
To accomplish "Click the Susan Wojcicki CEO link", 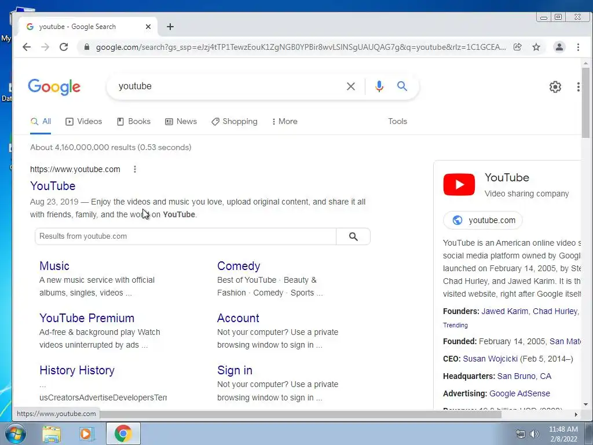I will point(490,359).
